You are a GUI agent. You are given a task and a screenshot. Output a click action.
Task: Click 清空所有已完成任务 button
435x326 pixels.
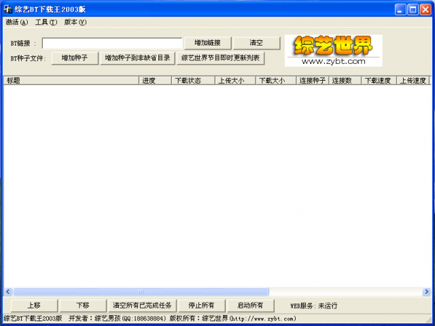142,306
